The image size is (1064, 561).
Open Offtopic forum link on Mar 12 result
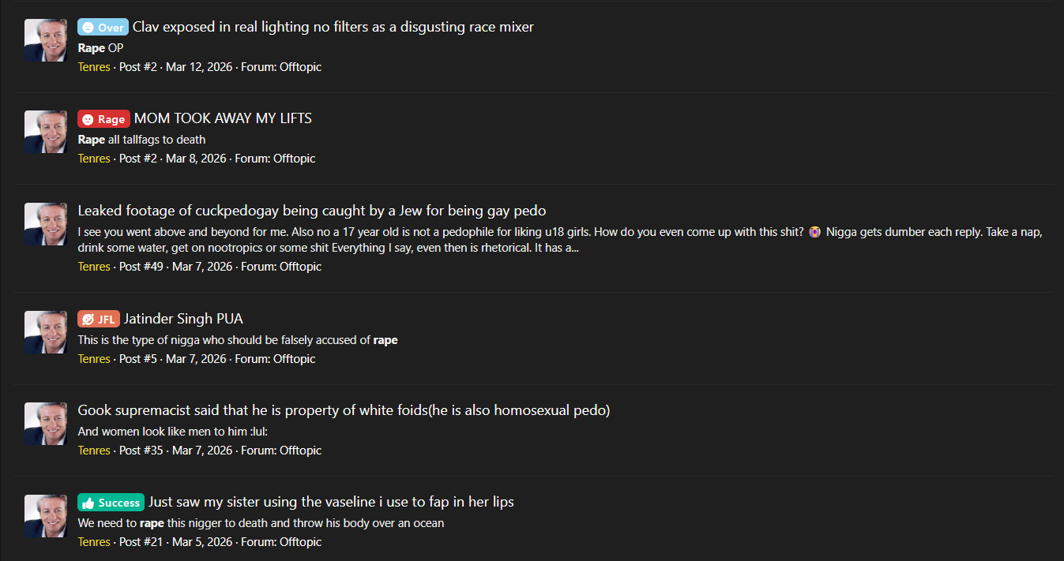300,67
